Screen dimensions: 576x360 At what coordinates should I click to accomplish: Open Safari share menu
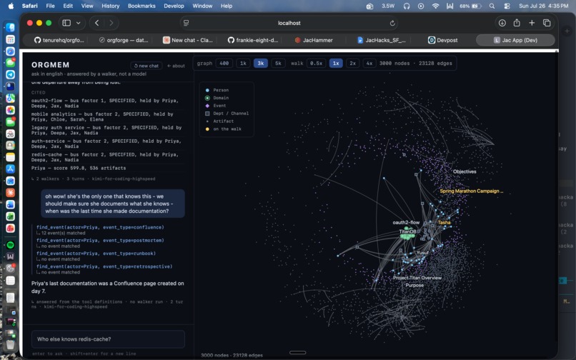click(517, 23)
